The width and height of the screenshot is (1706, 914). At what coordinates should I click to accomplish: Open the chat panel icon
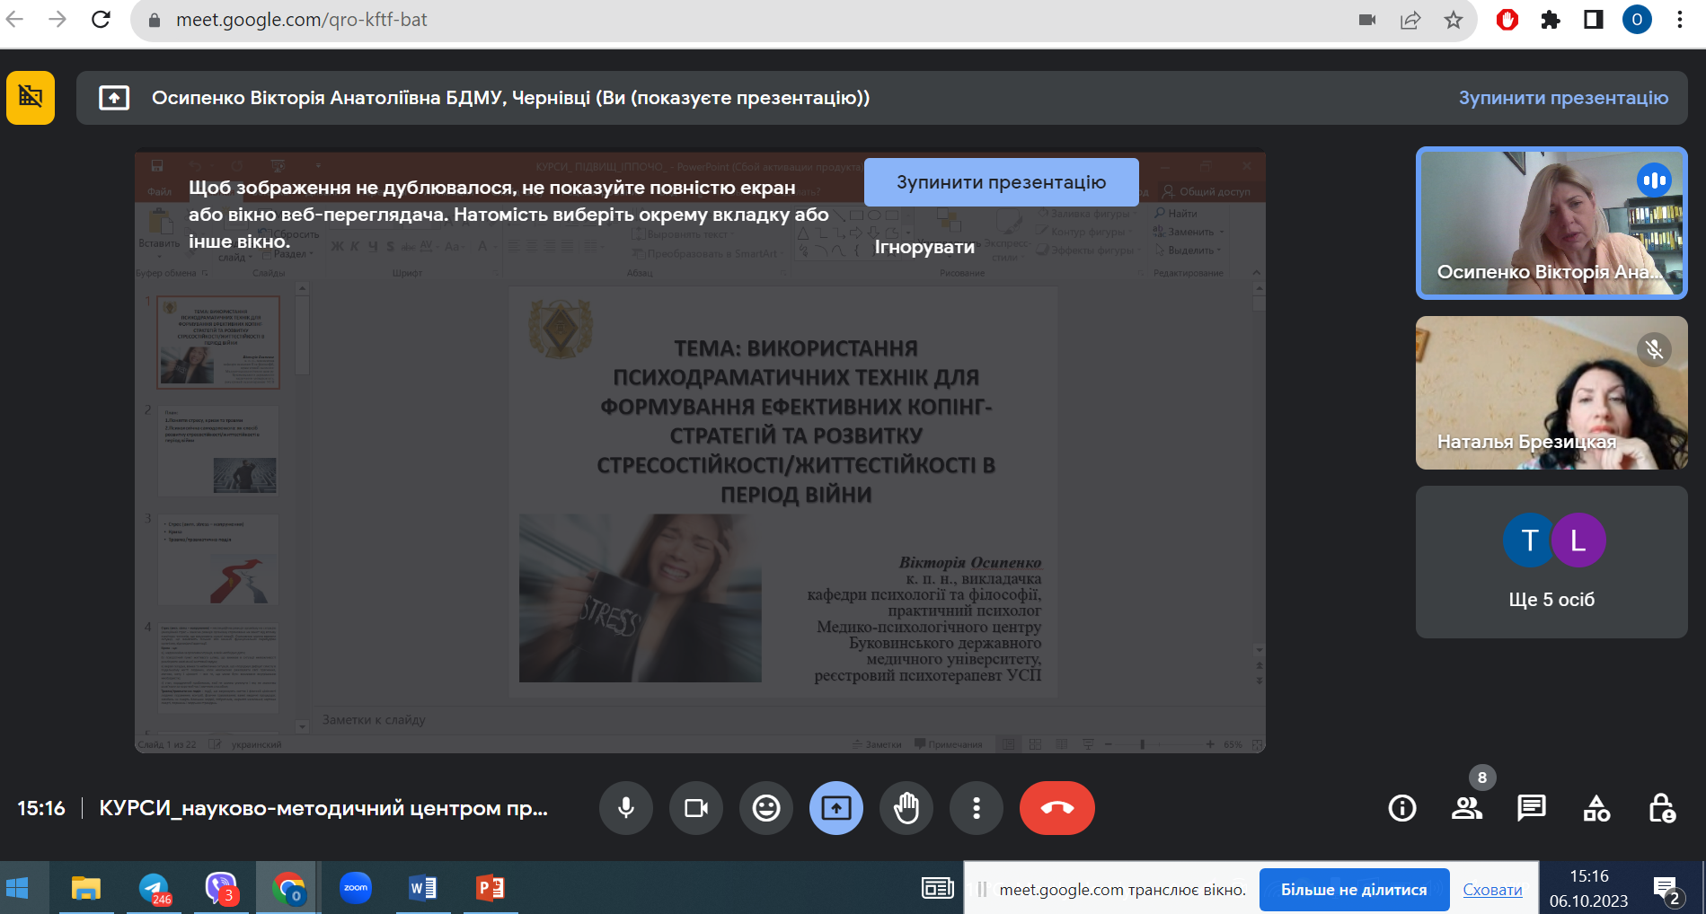pos(1532,808)
